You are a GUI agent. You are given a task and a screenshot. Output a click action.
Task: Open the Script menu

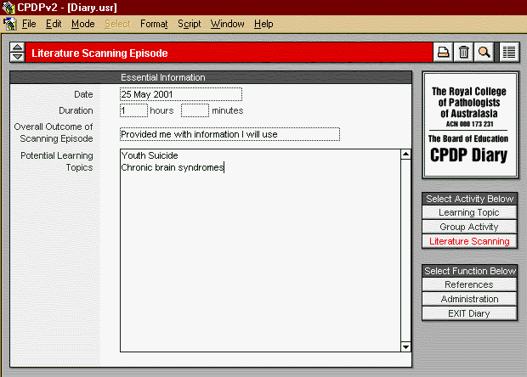tap(189, 24)
